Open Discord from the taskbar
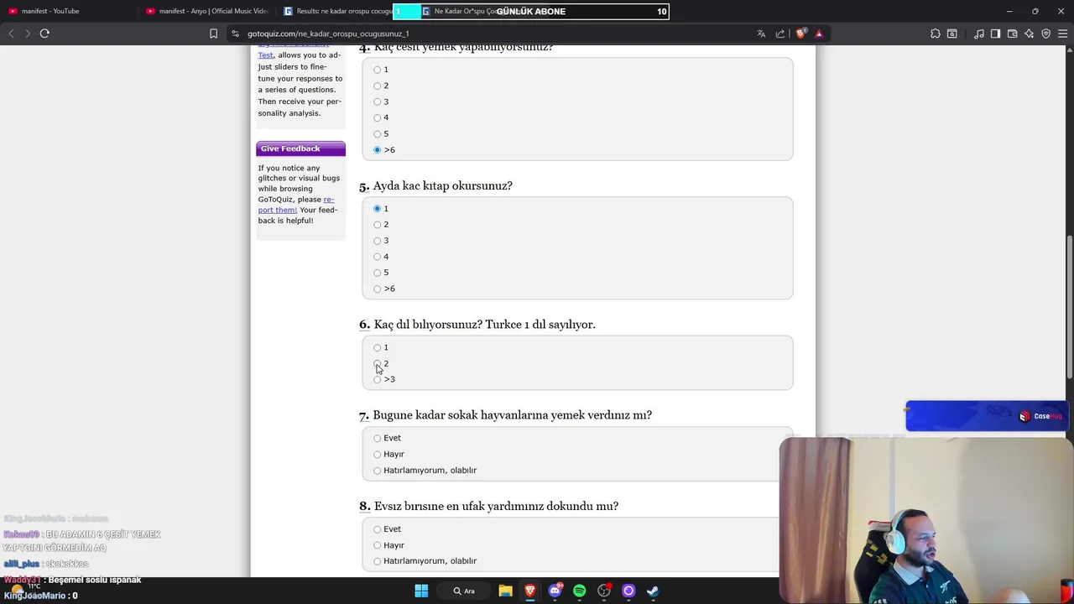The height and width of the screenshot is (604, 1074). point(555,591)
